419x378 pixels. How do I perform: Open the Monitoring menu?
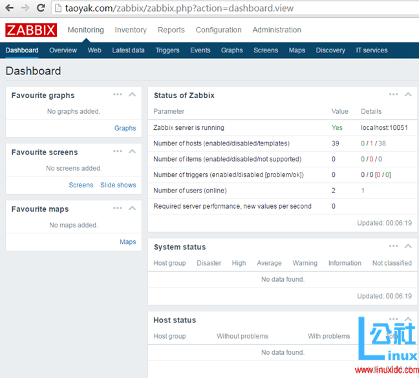tap(86, 30)
